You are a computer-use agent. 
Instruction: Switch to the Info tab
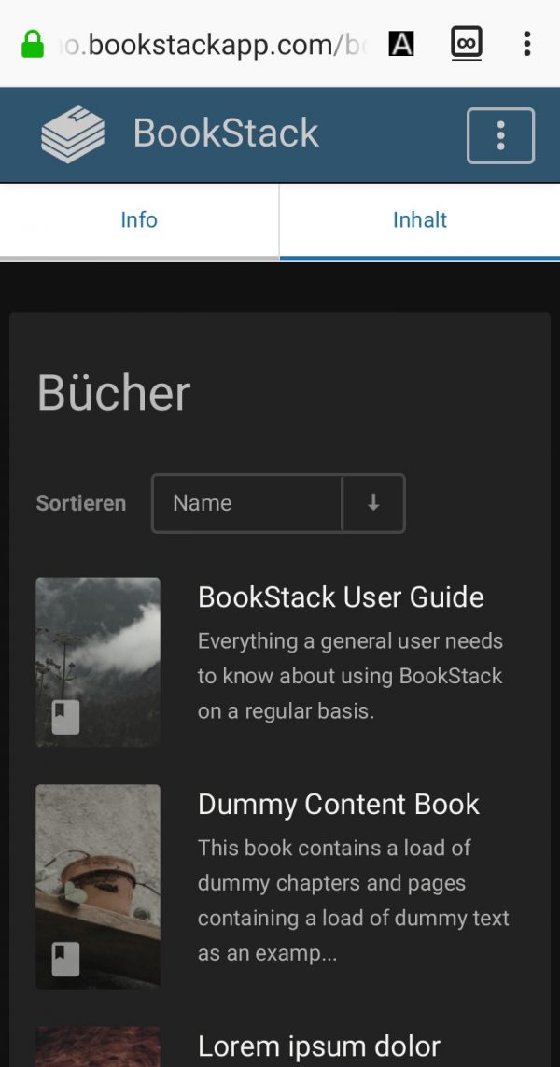coord(139,220)
